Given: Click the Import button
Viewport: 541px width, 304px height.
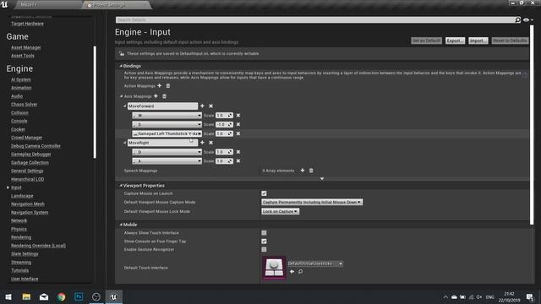Looking at the screenshot, I should 478,41.
